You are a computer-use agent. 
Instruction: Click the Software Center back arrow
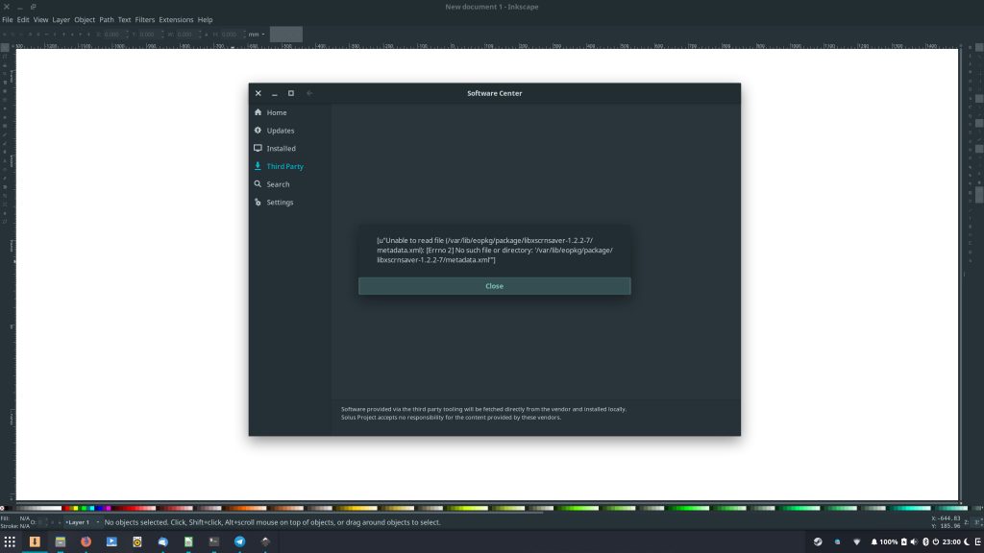(x=309, y=93)
